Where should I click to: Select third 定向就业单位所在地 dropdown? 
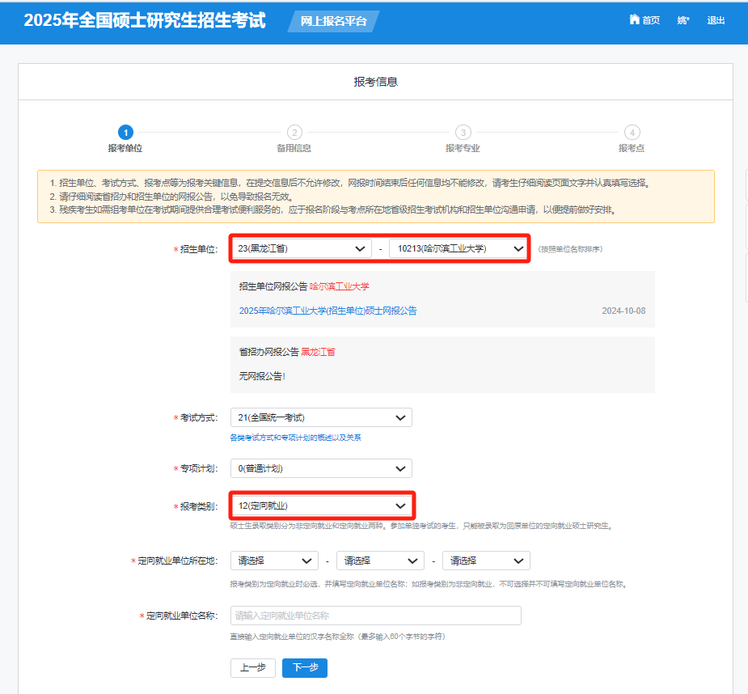click(486, 561)
